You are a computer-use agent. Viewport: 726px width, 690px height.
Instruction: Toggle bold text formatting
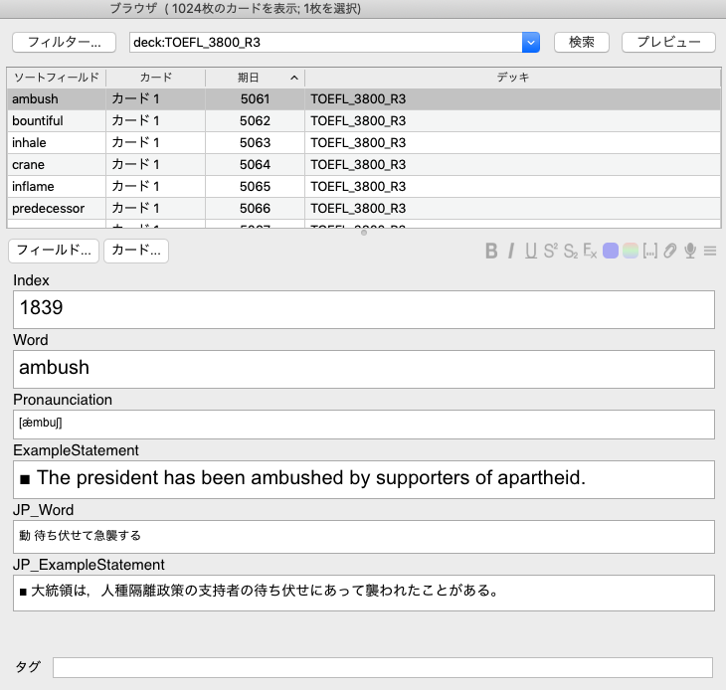click(x=491, y=251)
